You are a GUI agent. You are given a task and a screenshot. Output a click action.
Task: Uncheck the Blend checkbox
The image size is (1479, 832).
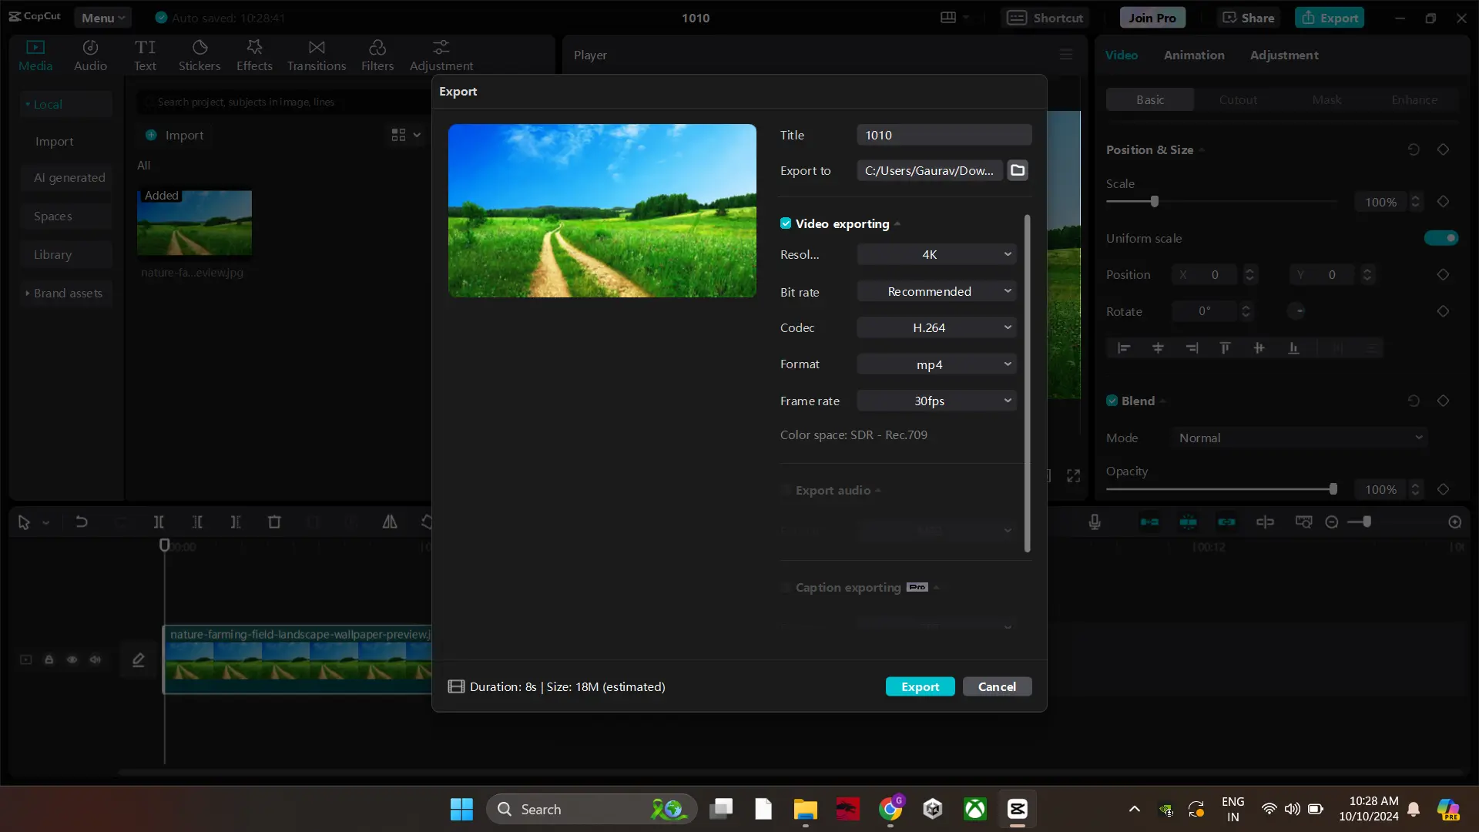click(1112, 401)
